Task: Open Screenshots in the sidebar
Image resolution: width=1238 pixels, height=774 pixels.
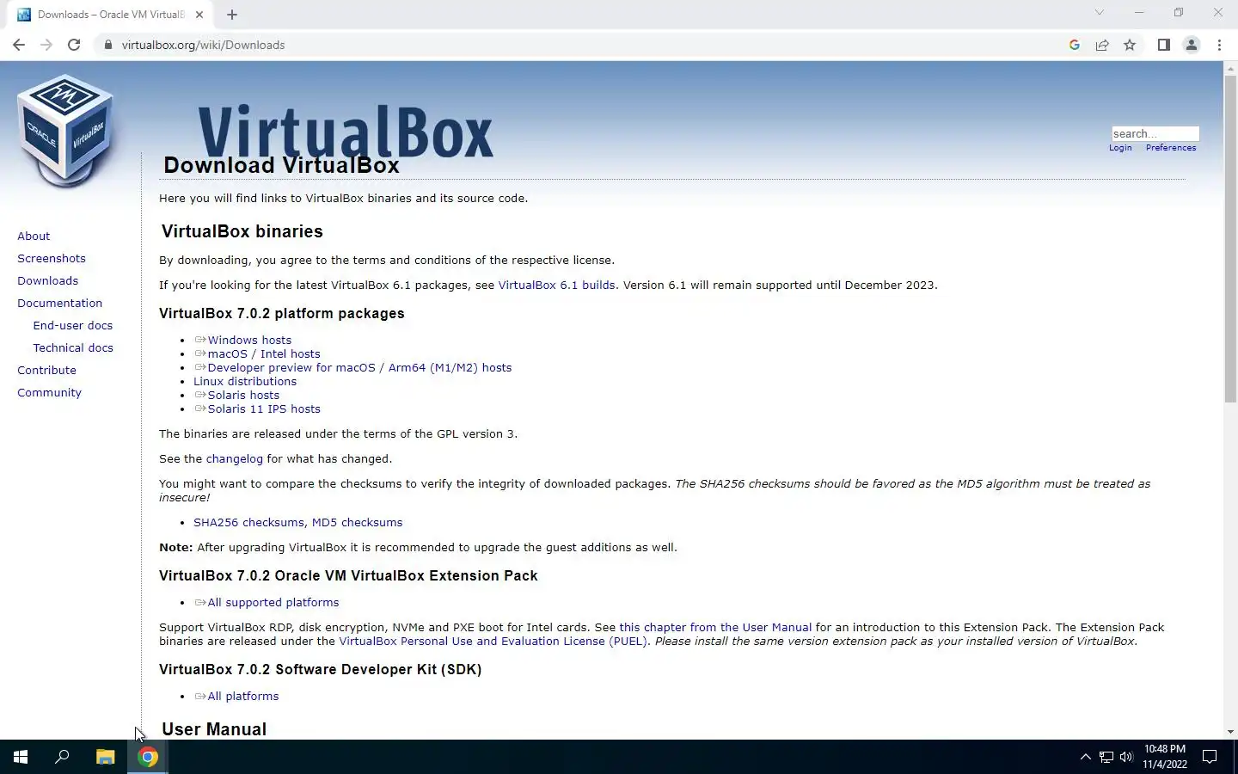Action: (x=52, y=258)
